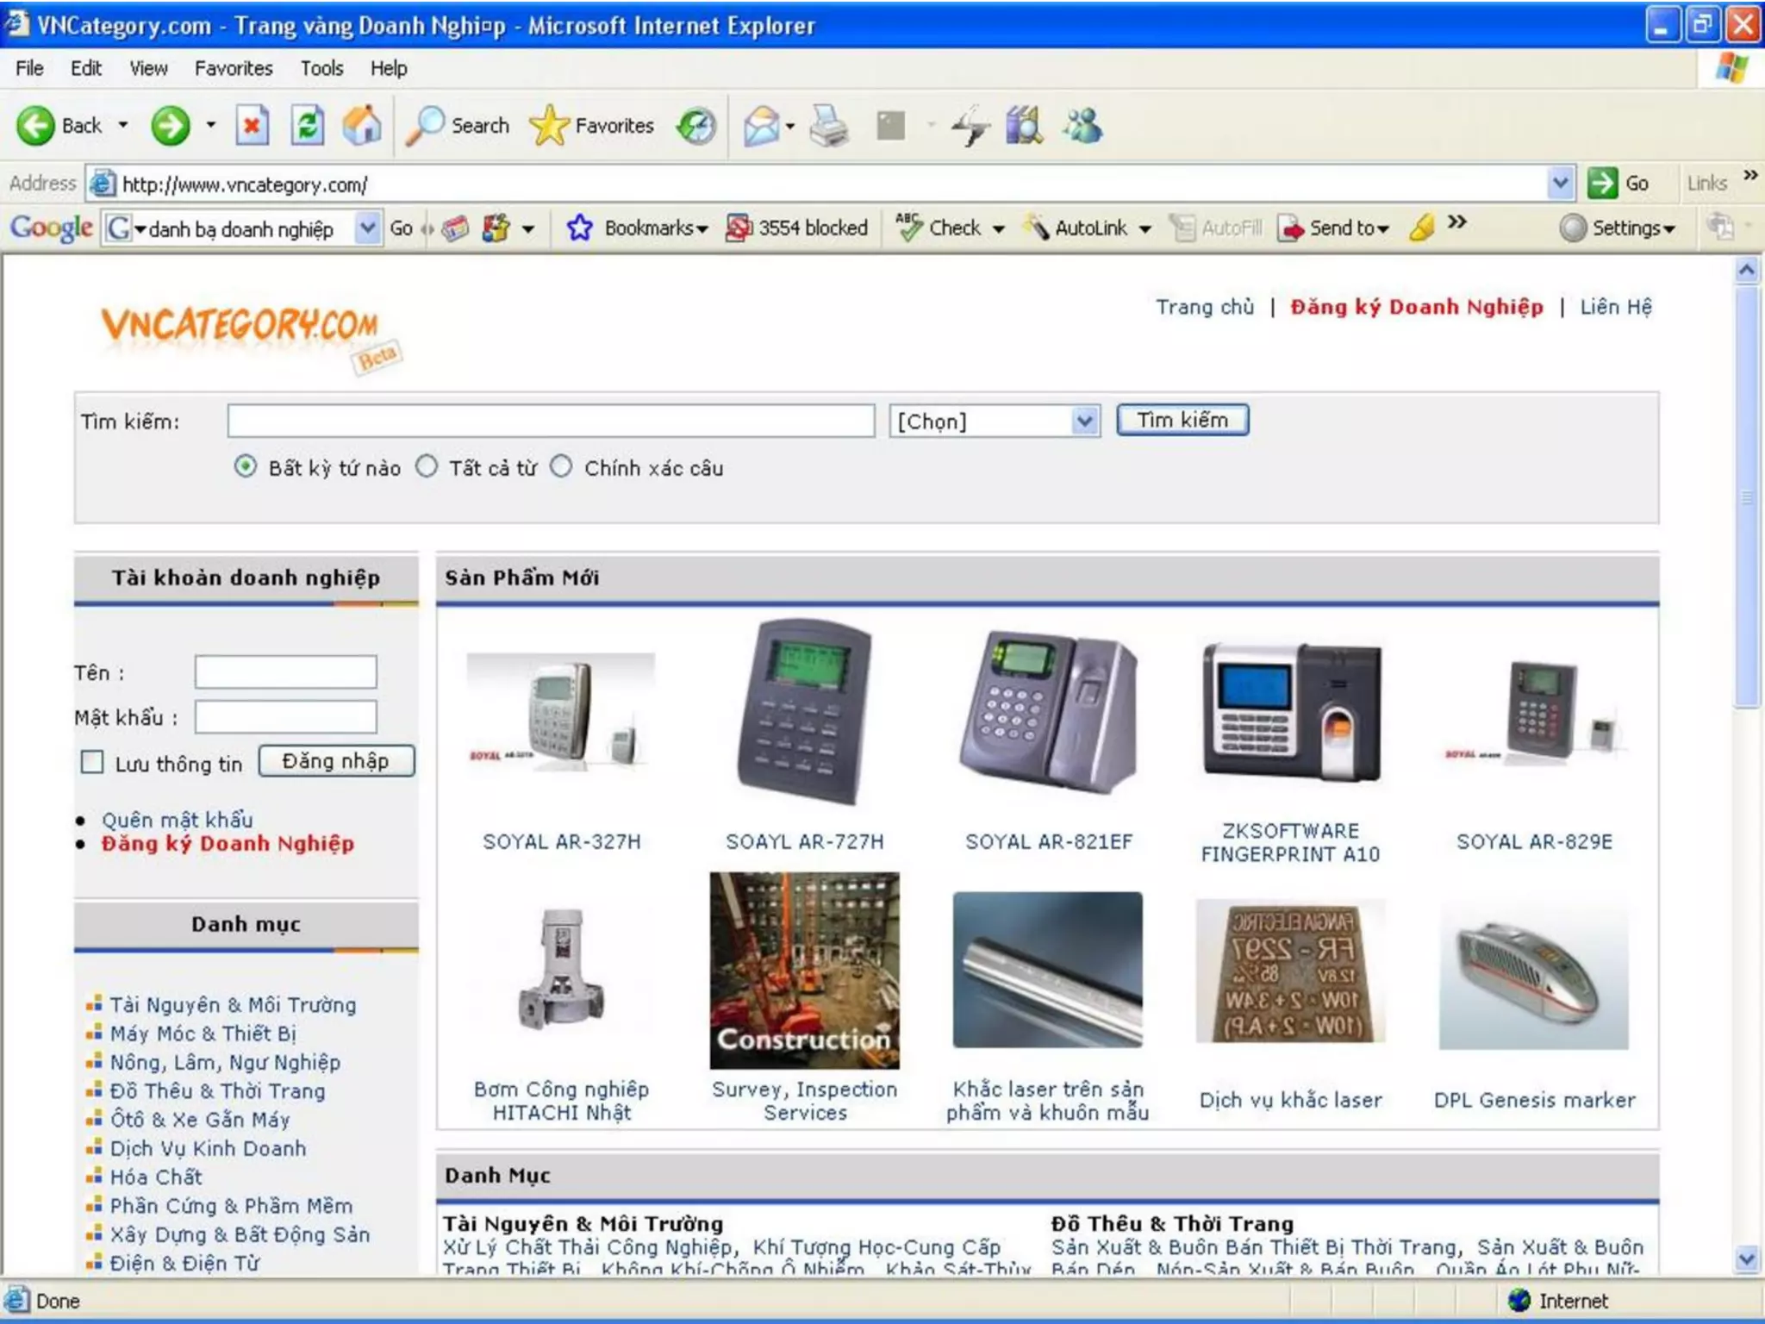
Task: Click the Mail envelope icon
Action: tap(761, 126)
